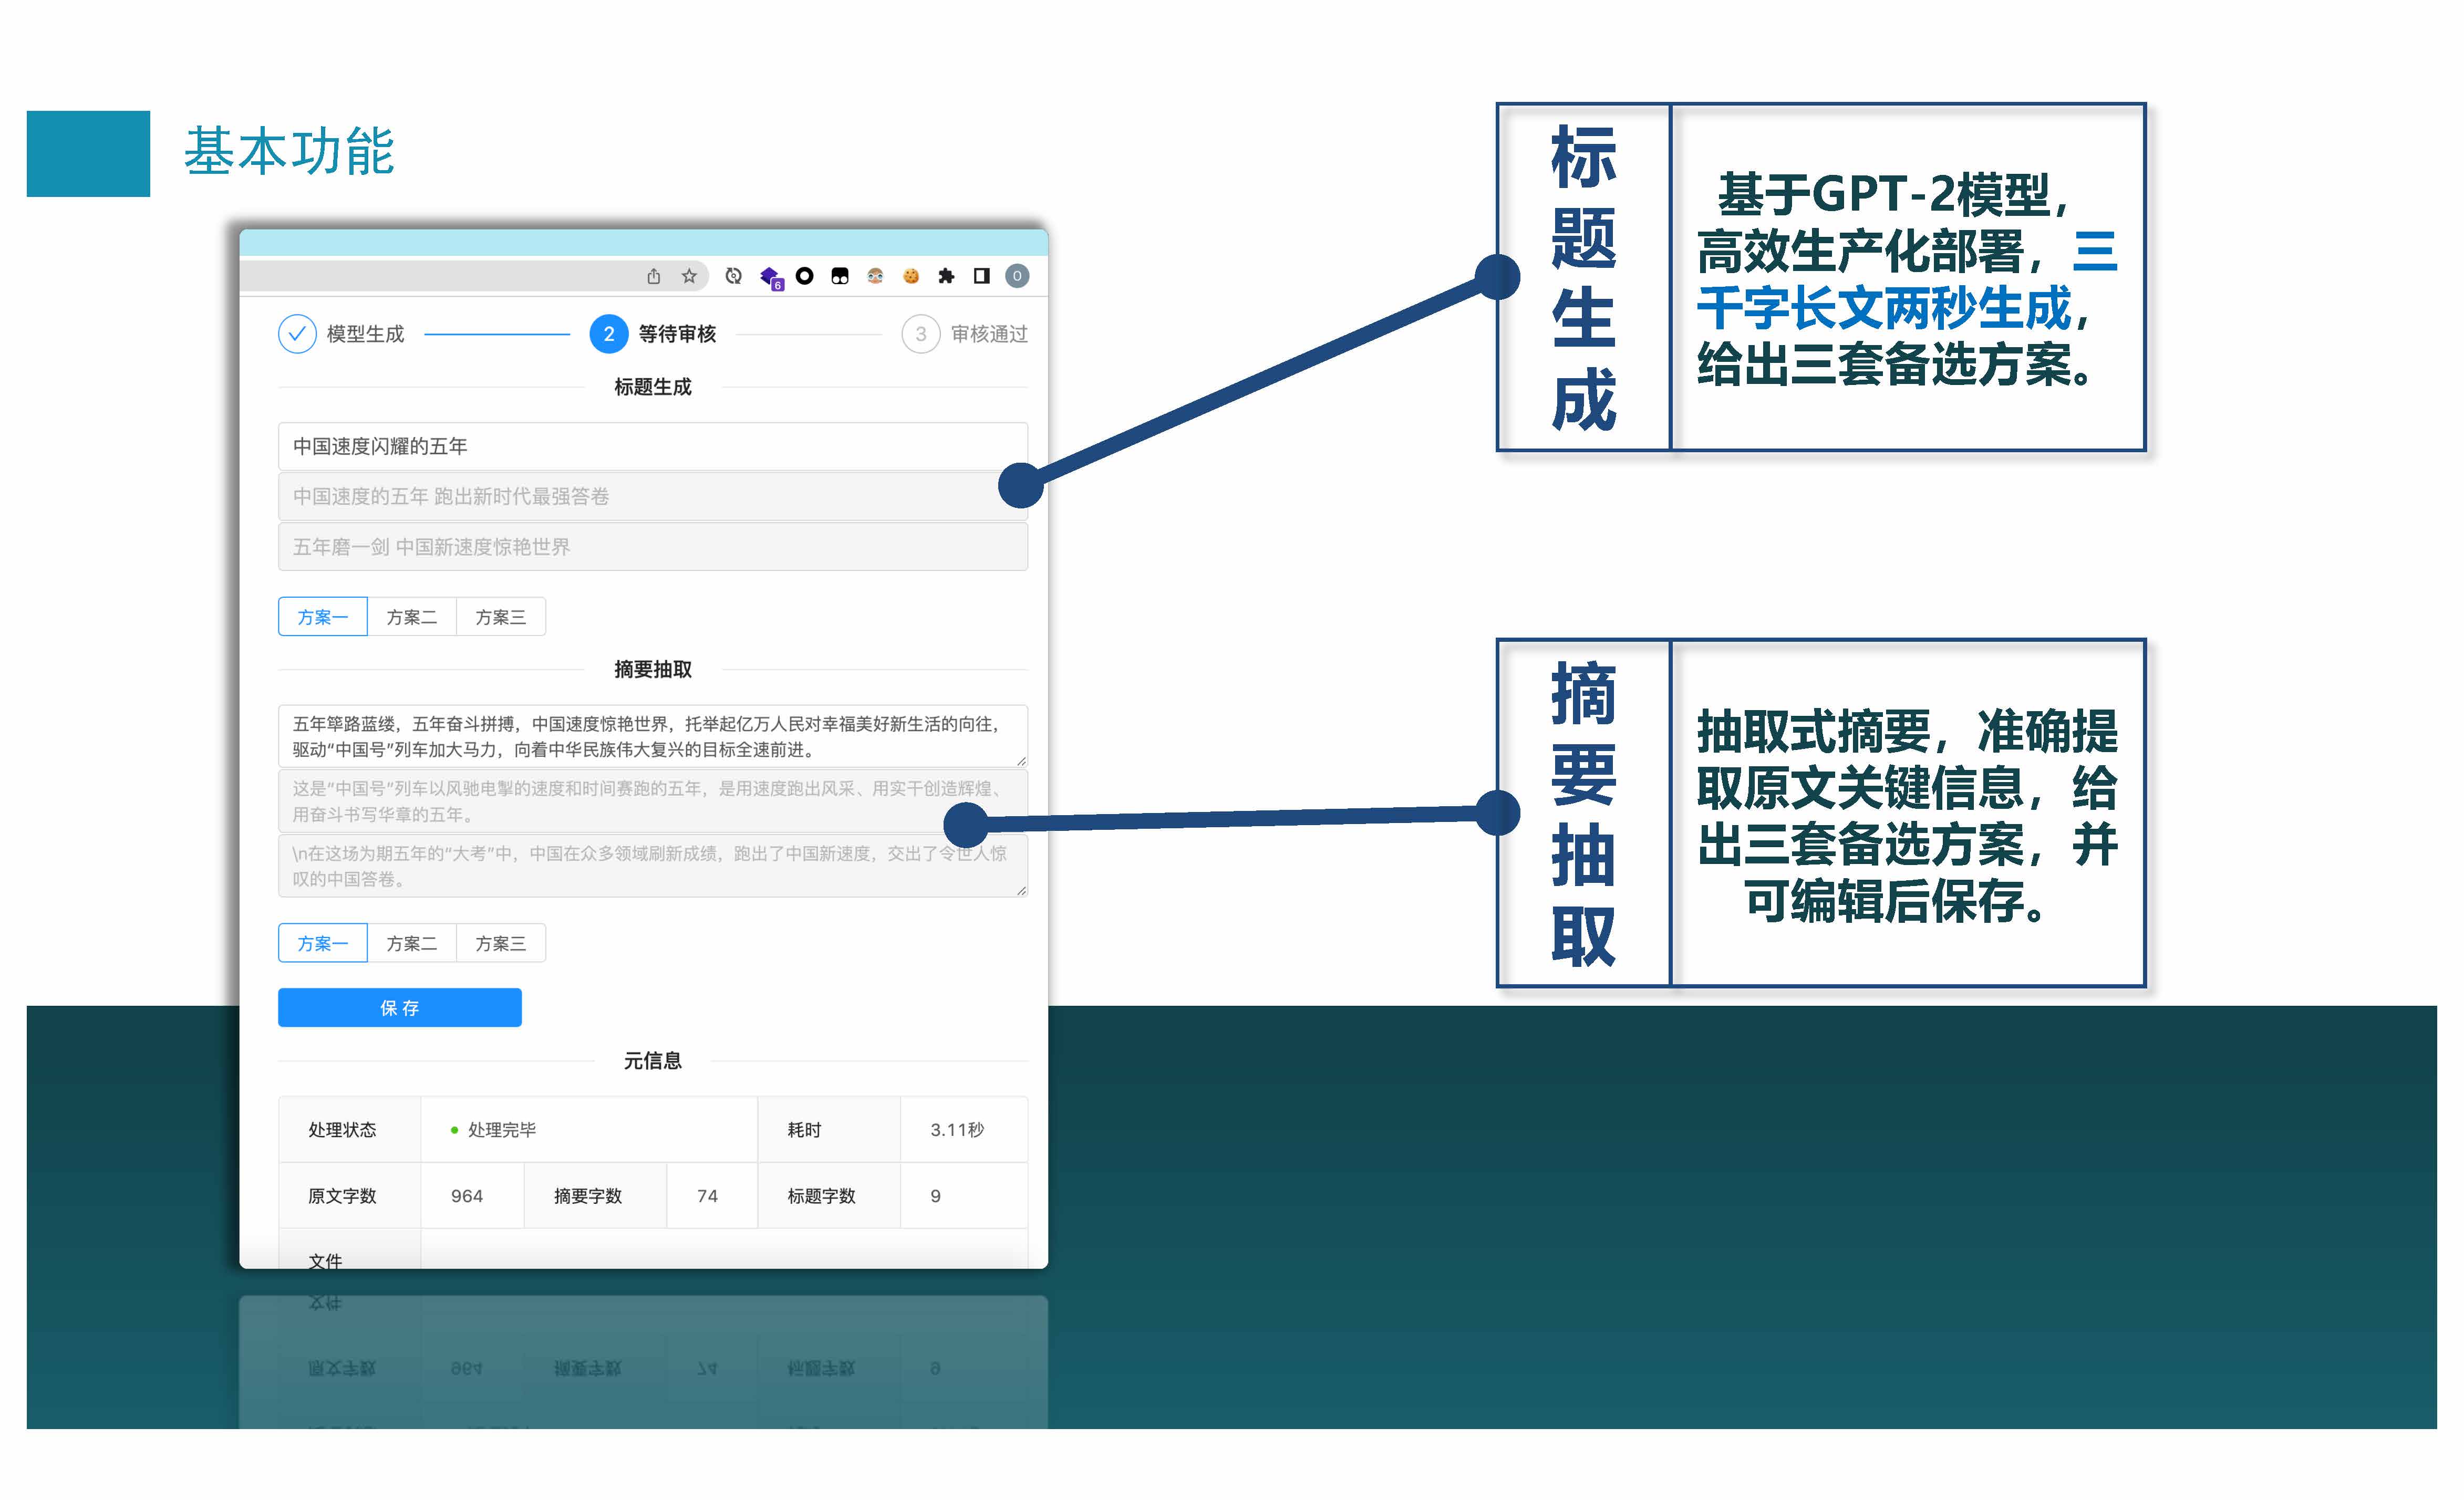Open the black two-dot square extension icon

[840, 276]
